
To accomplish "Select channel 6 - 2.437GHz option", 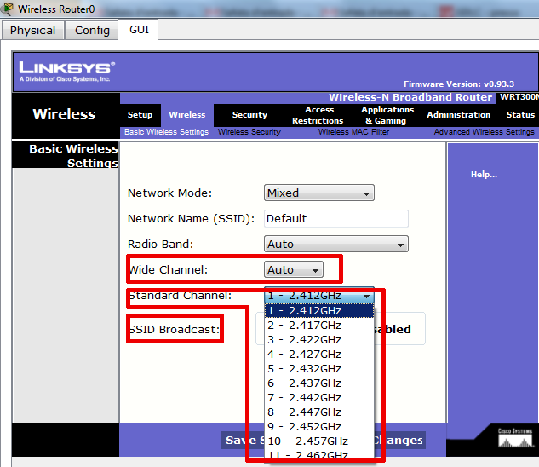I will pyautogui.click(x=304, y=383).
